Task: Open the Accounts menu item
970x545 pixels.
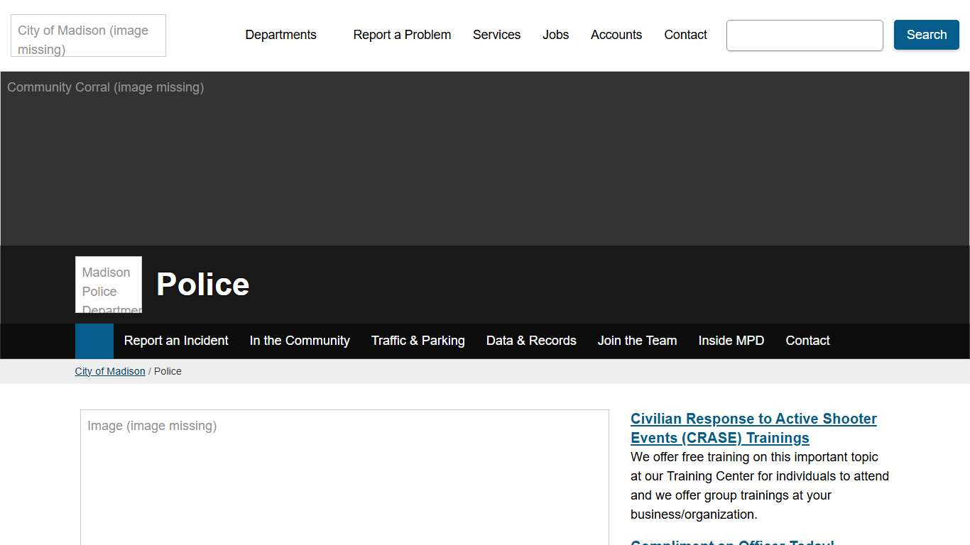Action: pos(616,35)
